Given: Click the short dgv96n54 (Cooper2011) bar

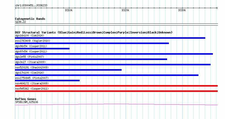Looking at the screenshot, I should pyautogui.click(x=42, y=49).
